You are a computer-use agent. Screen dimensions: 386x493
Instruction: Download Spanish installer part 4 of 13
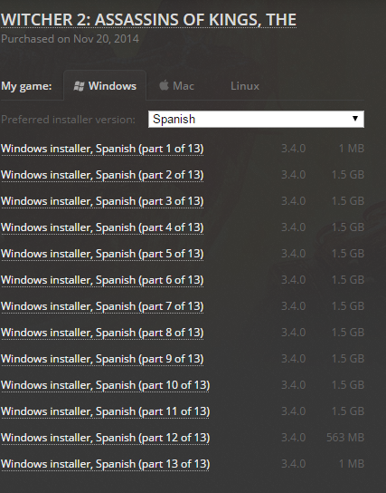click(x=102, y=227)
